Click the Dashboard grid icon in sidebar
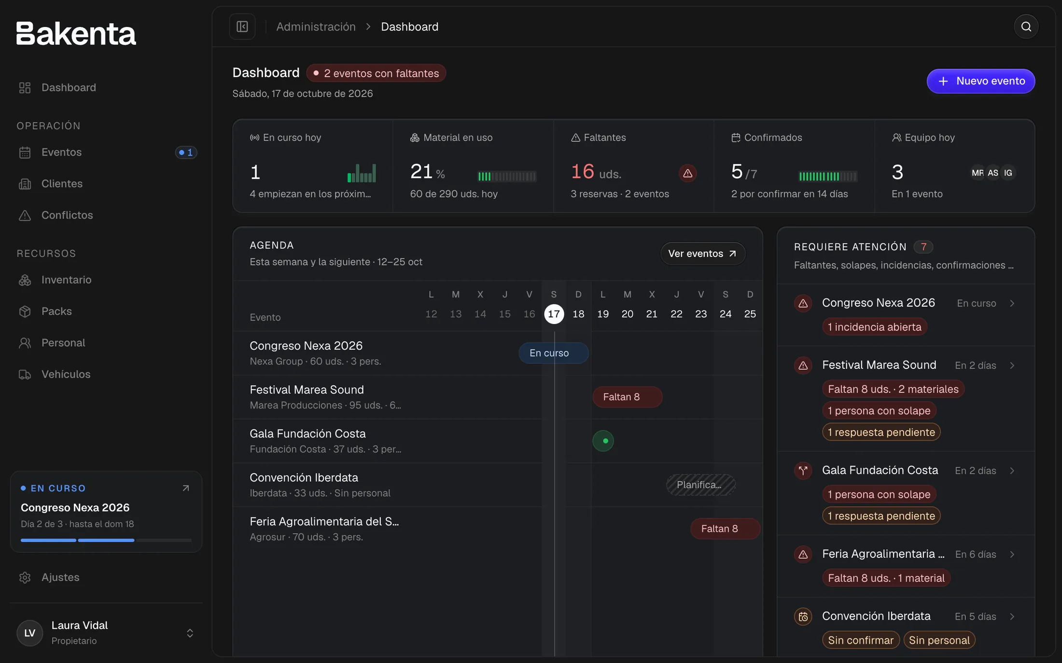Image resolution: width=1062 pixels, height=663 pixels. pyautogui.click(x=25, y=88)
